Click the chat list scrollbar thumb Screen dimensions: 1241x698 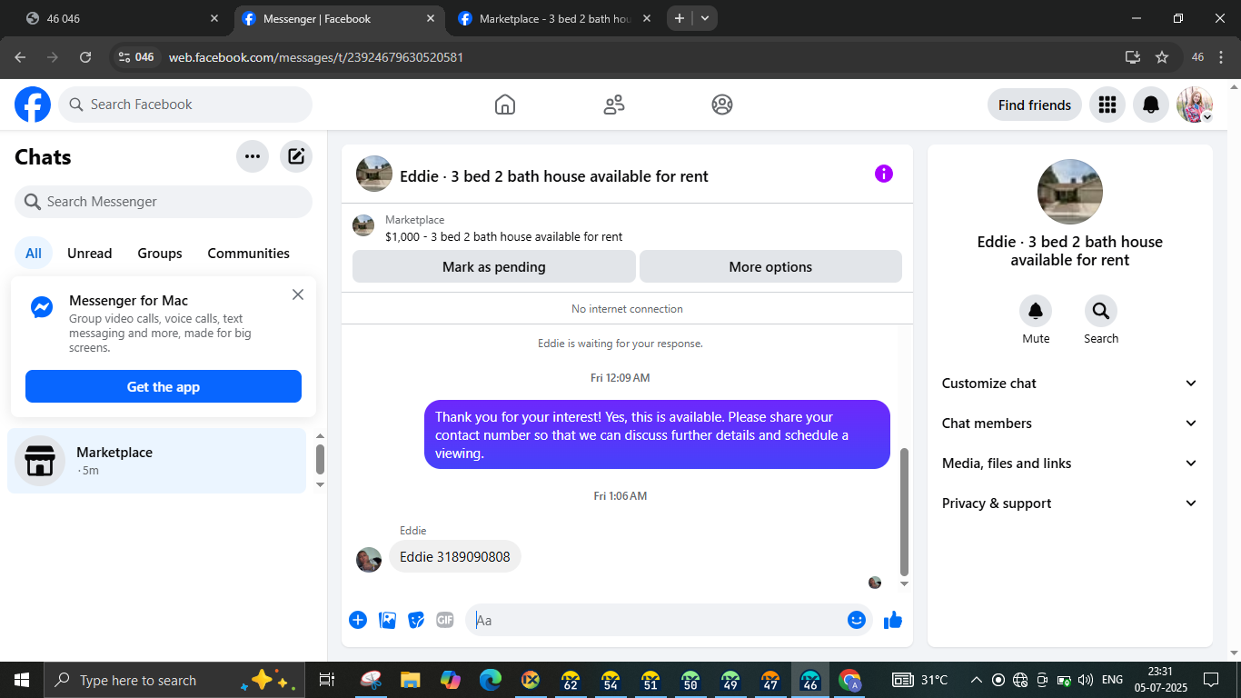click(320, 459)
